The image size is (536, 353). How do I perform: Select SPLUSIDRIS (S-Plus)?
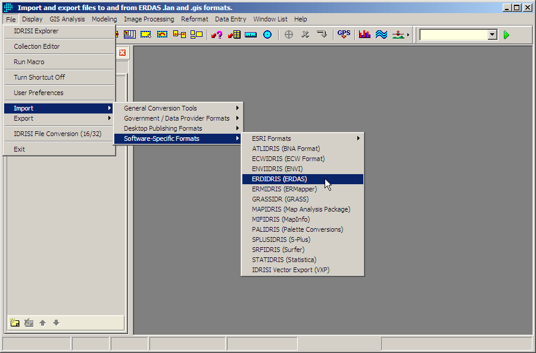303,239
